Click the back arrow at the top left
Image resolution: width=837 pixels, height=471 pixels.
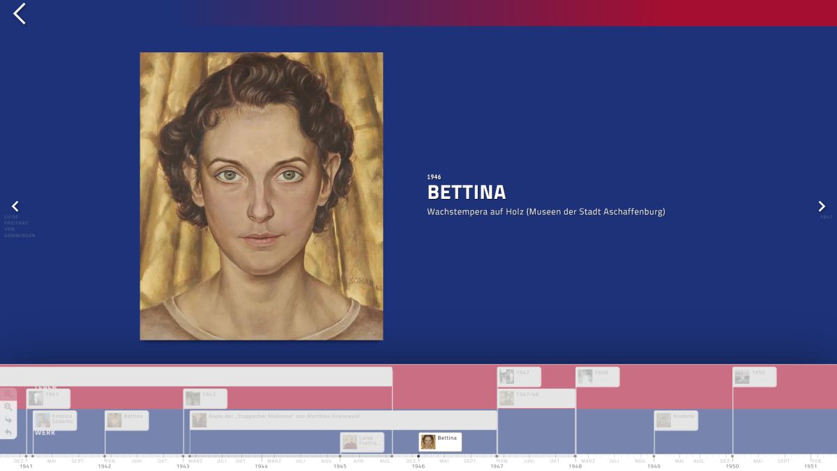[20, 13]
